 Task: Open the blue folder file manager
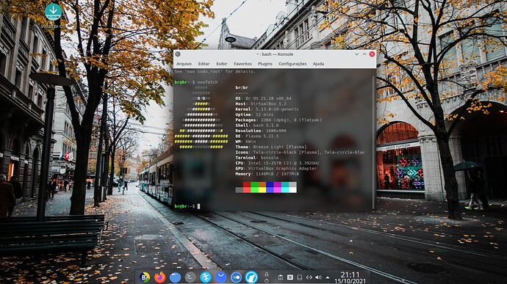(175, 277)
